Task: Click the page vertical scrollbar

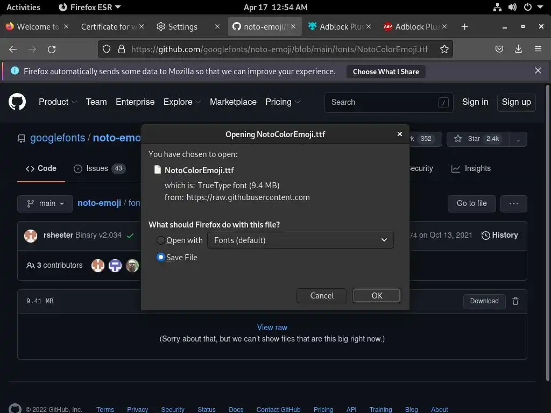Action: tap(547, 232)
